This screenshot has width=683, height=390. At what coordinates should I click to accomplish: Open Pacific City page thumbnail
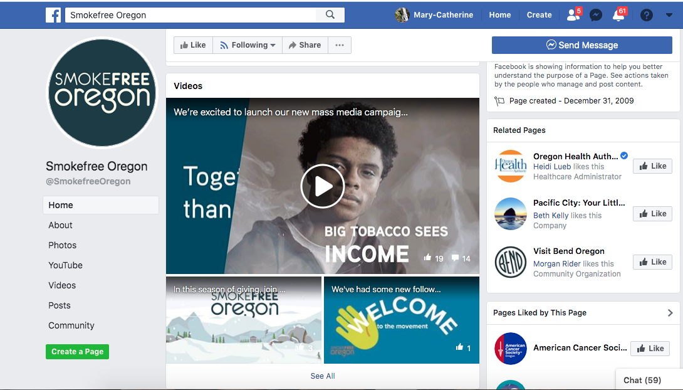tap(511, 214)
